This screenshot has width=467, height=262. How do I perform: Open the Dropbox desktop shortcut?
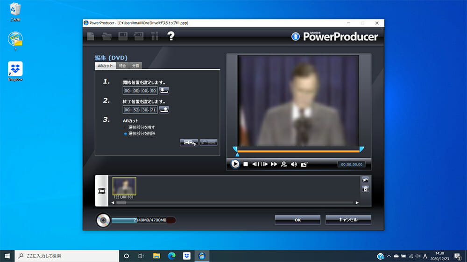15,71
